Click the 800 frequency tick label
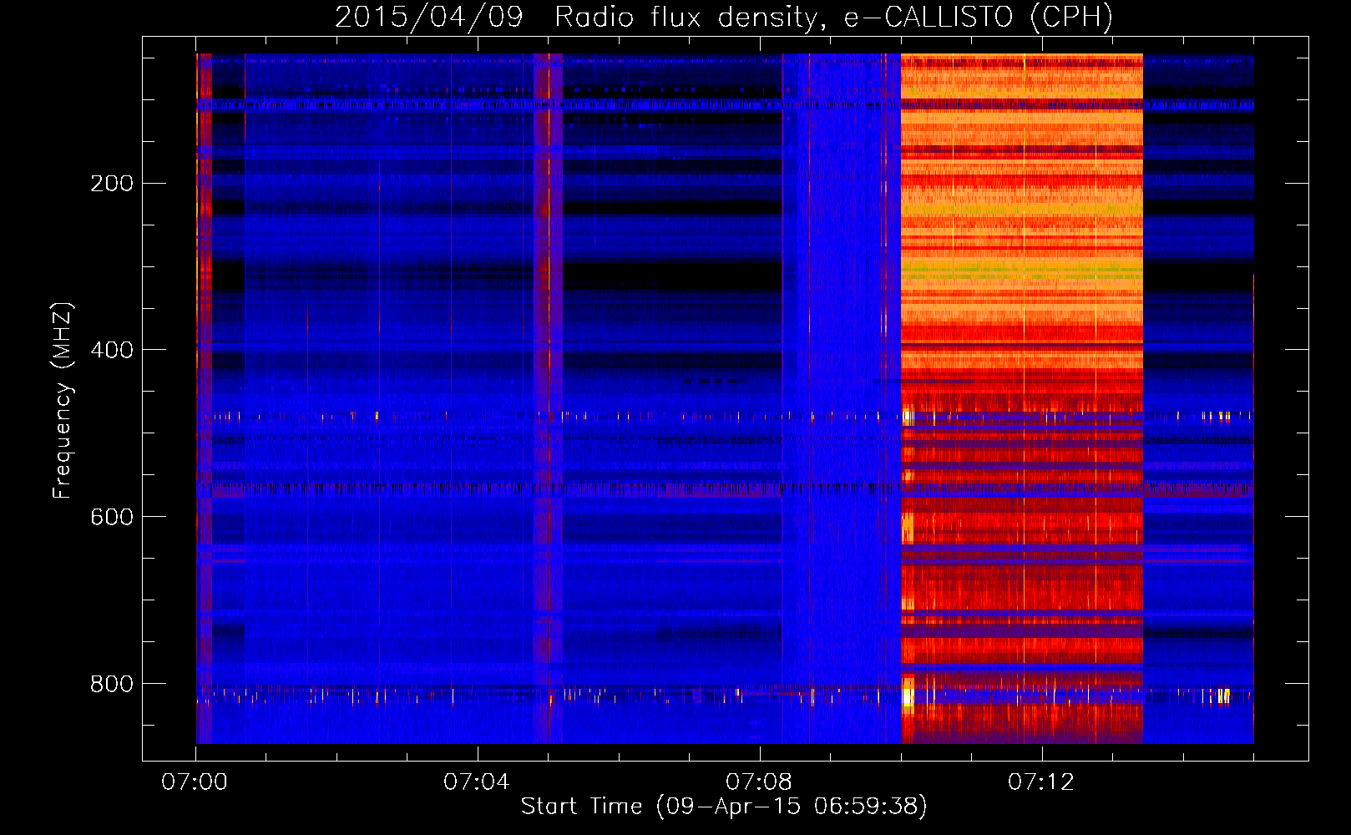Image resolution: width=1351 pixels, height=835 pixels. (112, 684)
